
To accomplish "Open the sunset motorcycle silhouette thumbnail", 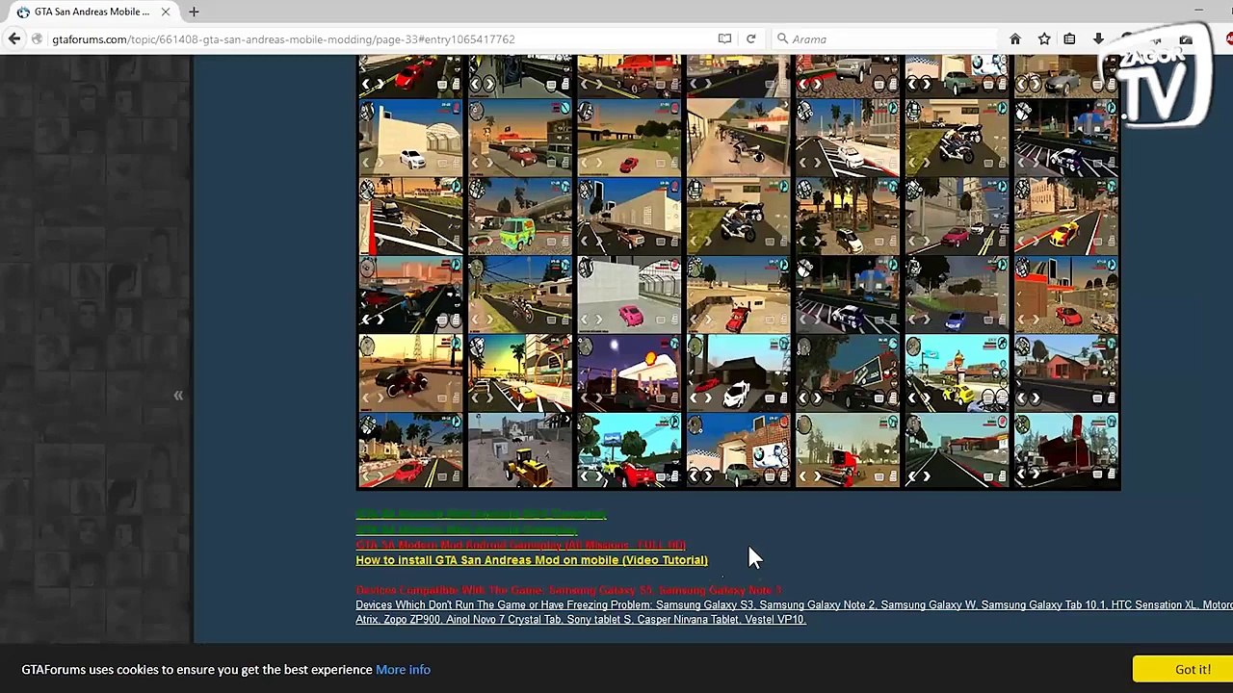I will 410,372.
